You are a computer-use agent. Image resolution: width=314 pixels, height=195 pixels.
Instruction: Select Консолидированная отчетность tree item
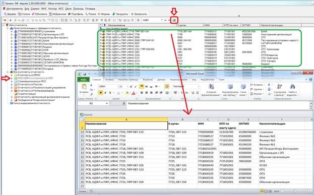(31, 103)
